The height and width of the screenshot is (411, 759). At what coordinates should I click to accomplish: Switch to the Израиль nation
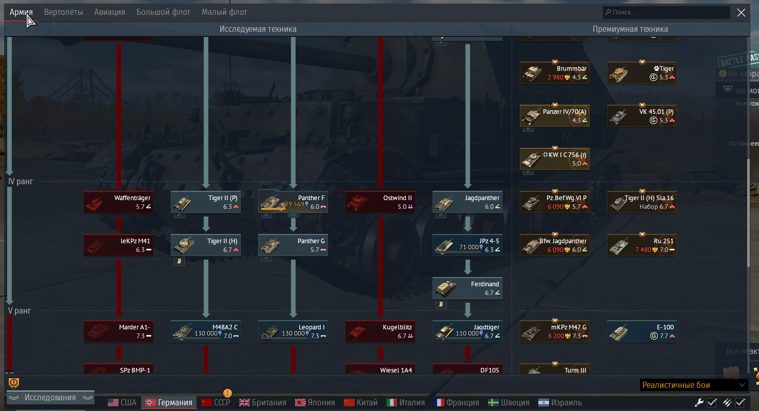pos(560,403)
